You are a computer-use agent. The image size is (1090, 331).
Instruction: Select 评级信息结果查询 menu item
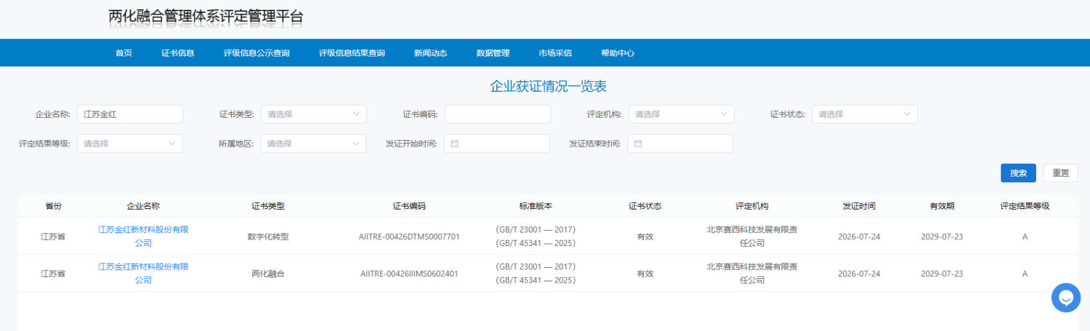(x=352, y=53)
